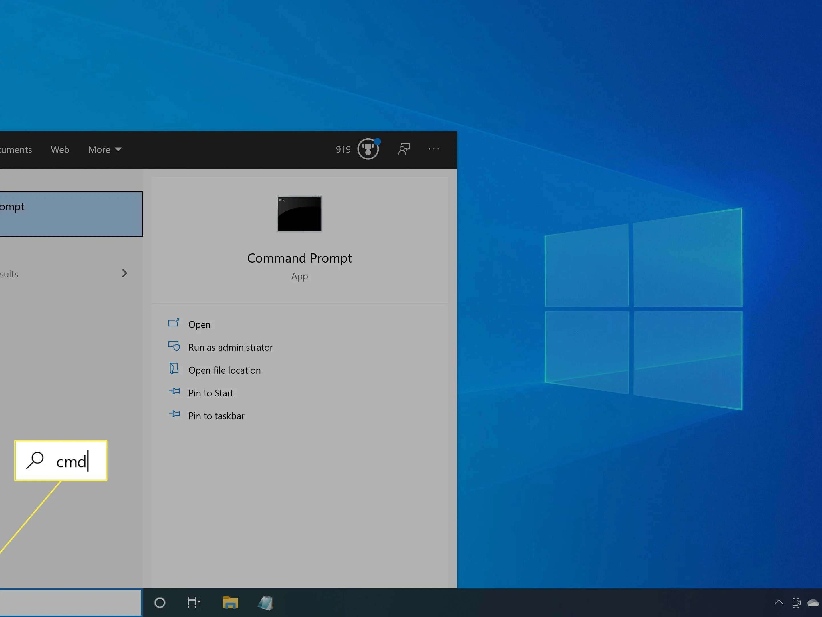Switch to the Web search tab
This screenshot has height=617, width=822.
click(60, 149)
